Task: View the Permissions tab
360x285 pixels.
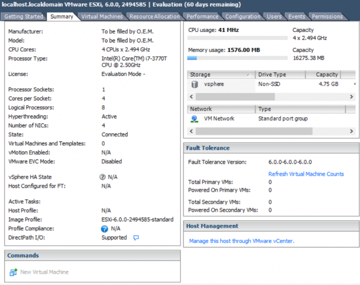Action: click(x=327, y=16)
